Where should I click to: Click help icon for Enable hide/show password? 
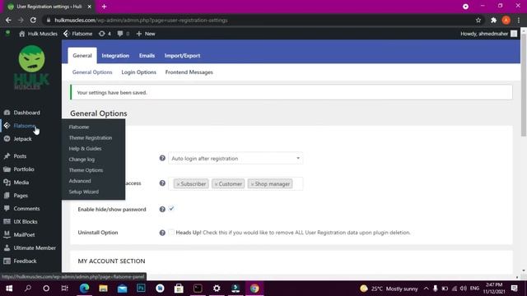tap(162, 209)
